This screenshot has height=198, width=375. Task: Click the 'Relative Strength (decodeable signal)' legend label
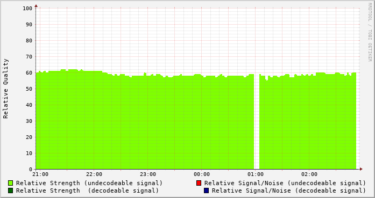(87, 190)
